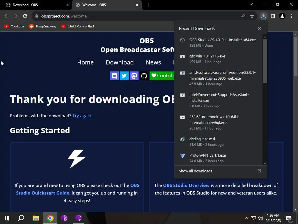Image resolution: width=298 pixels, height=224 pixels.
Task: Open the GitHub social icon
Action: [x=144, y=76]
